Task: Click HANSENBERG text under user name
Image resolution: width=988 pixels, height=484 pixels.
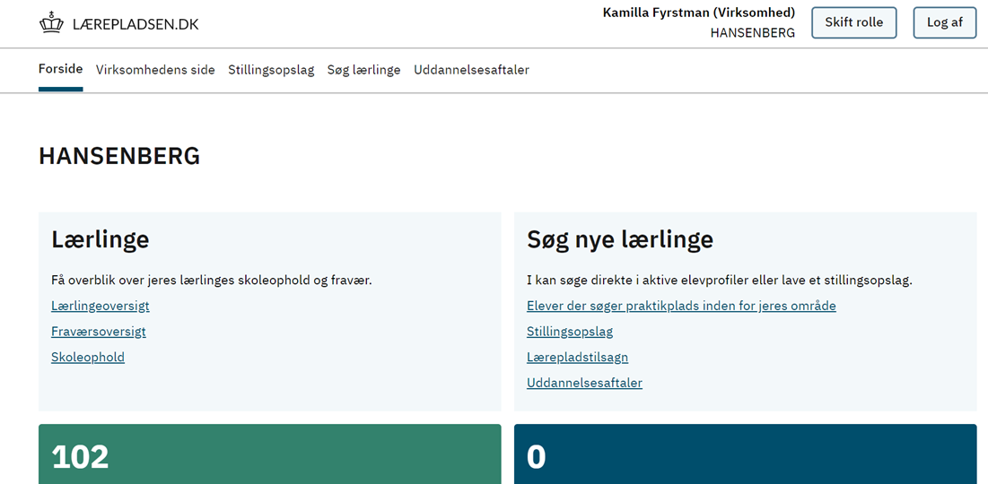Action: coord(752,33)
